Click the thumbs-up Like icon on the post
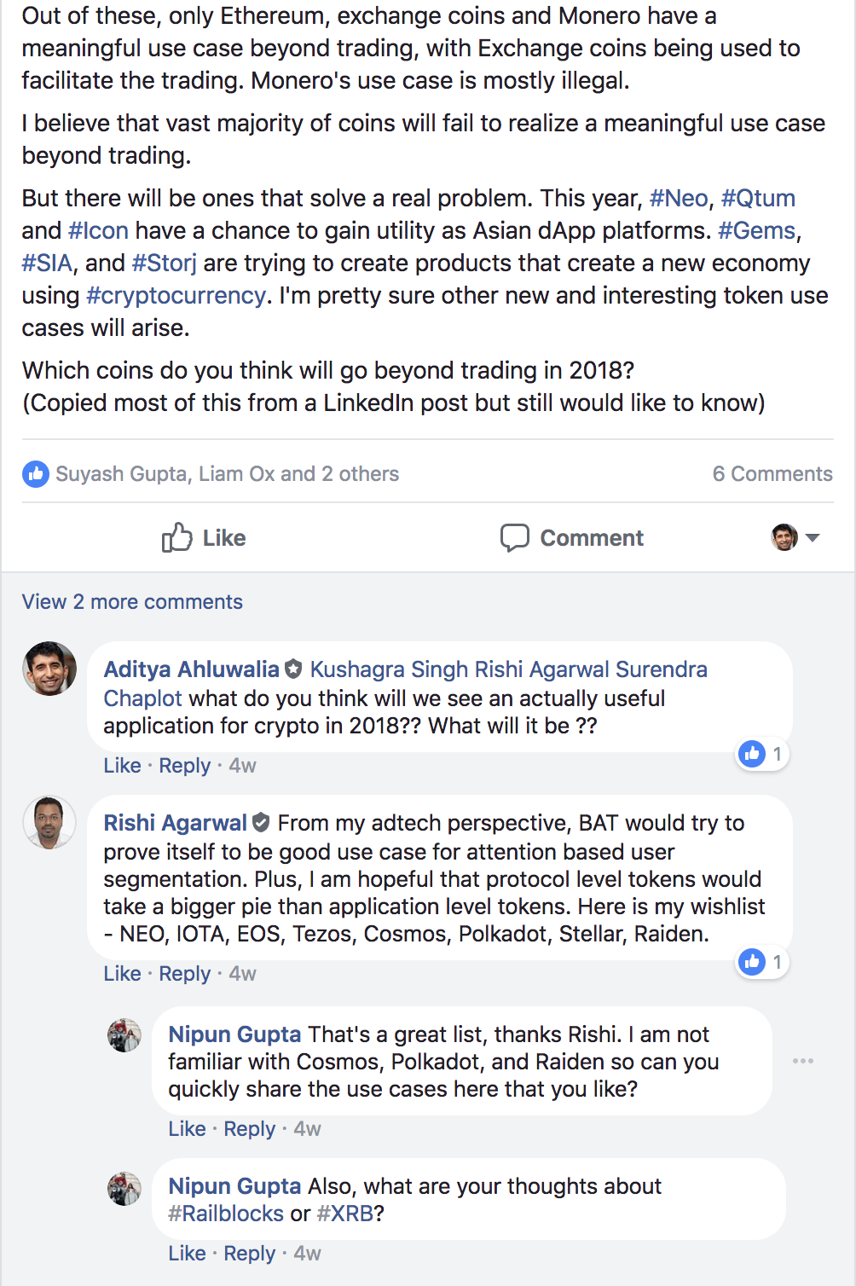856x1286 pixels. (x=177, y=537)
